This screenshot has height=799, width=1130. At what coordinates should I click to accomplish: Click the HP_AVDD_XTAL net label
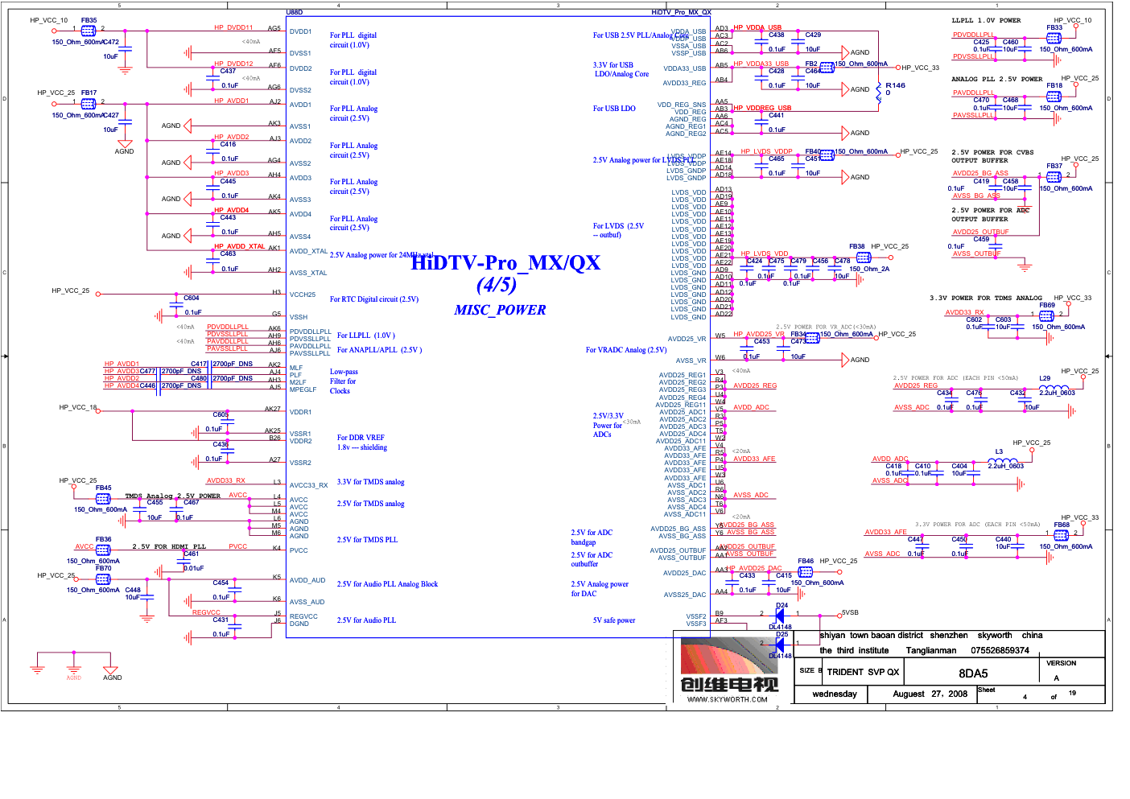click(239, 246)
